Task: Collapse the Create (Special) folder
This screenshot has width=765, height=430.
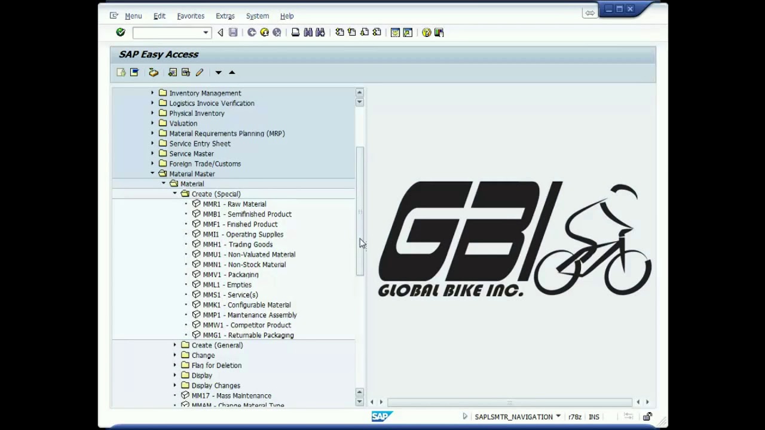Action: pyautogui.click(x=175, y=194)
